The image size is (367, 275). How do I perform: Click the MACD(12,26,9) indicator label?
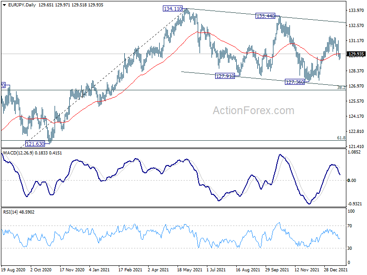point(18,153)
